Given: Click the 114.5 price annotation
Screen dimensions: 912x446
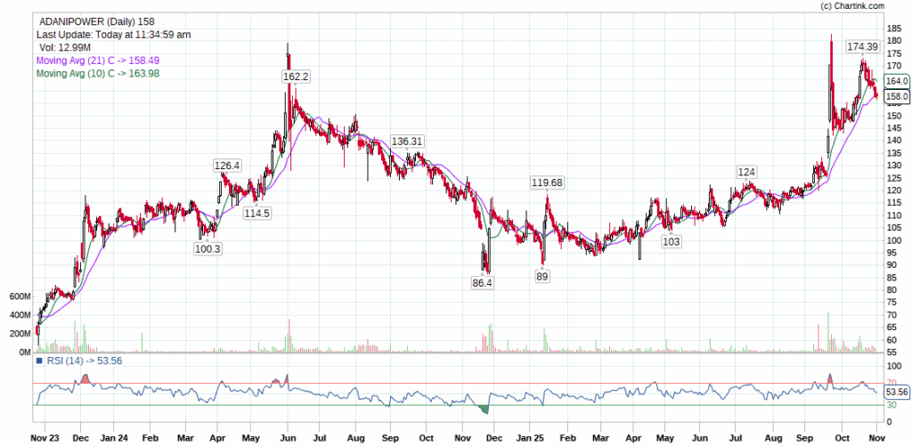Looking at the screenshot, I should coord(256,214).
